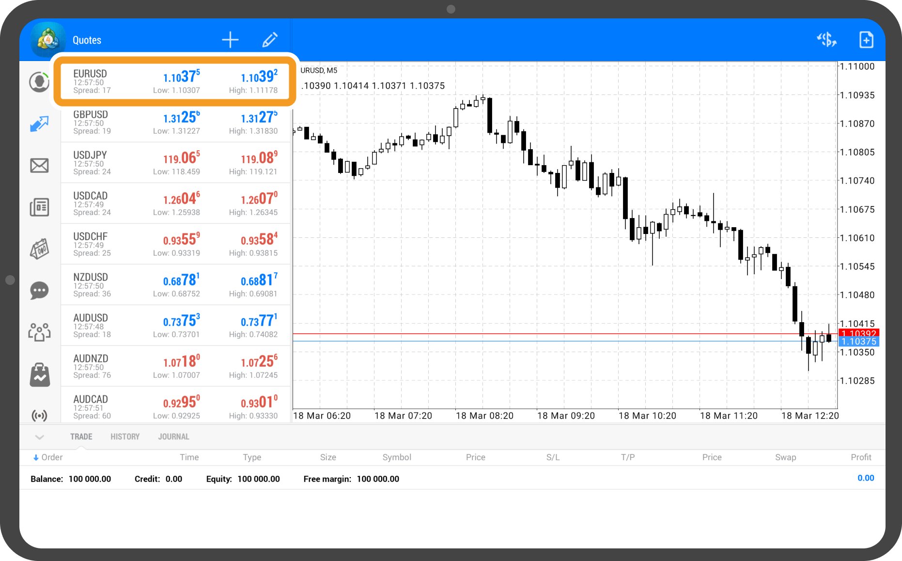Select the USDJPY quote row

pyautogui.click(x=175, y=163)
